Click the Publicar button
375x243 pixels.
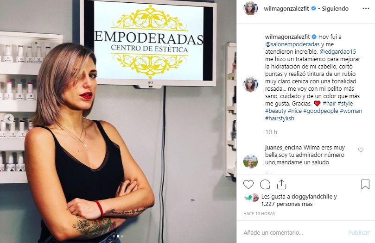click(359, 232)
